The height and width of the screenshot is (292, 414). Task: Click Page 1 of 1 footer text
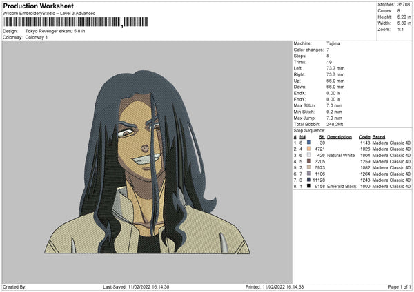point(400,287)
